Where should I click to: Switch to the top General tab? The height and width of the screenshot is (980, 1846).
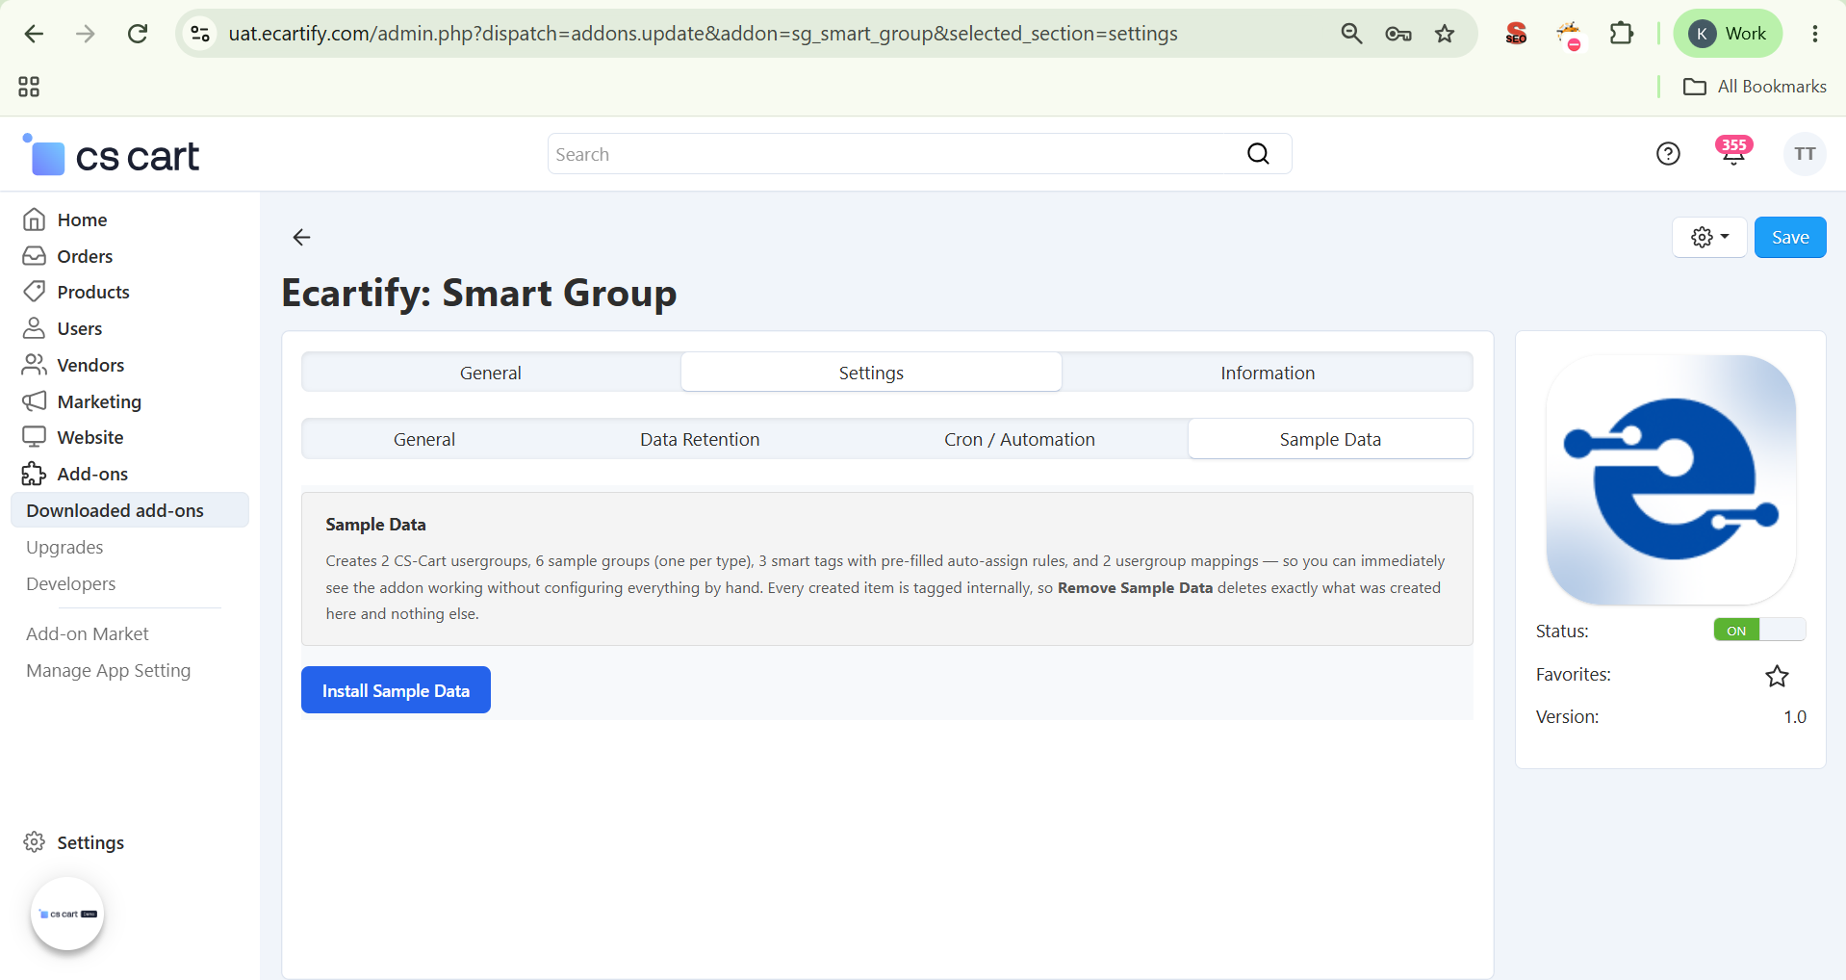[x=491, y=373]
